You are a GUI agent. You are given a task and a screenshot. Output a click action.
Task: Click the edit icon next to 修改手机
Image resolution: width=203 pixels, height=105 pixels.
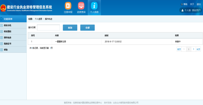(x=2, y=25)
